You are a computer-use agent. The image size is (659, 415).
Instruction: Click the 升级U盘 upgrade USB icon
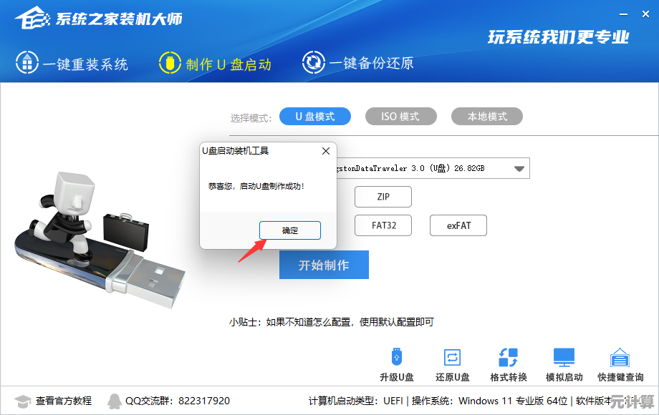click(397, 357)
